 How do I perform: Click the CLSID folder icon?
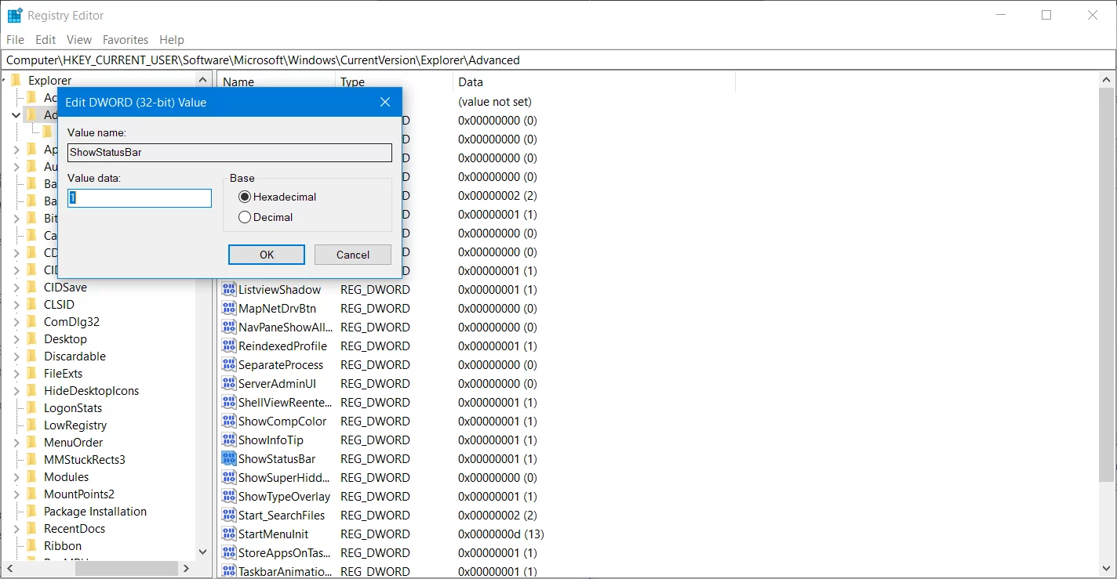(x=31, y=304)
